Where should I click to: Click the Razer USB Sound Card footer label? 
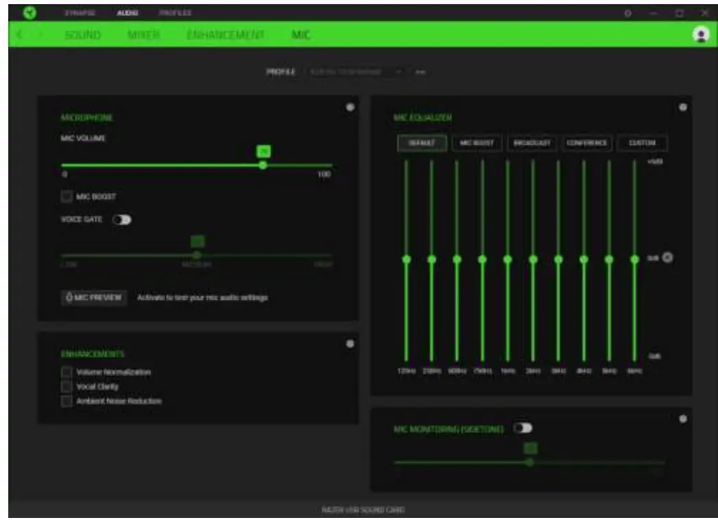coord(363,510)
